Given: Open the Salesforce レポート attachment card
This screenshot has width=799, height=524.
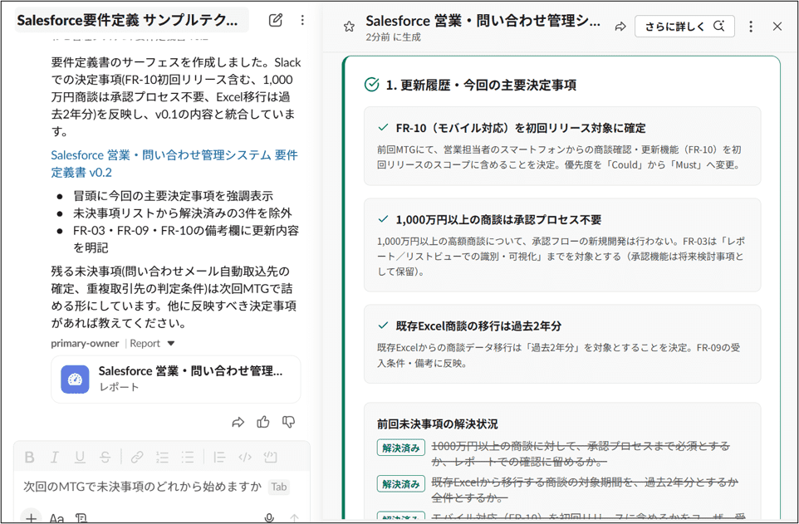Looking at the screenshot, I should pyautogui.click(x=176, y=380).
